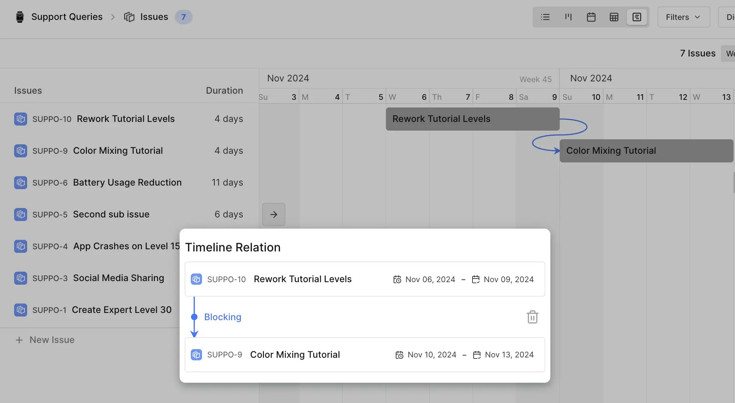Click the Blocking relation type label
The height and width of the screenshot is (403, 735).
[x=222, y=317]
